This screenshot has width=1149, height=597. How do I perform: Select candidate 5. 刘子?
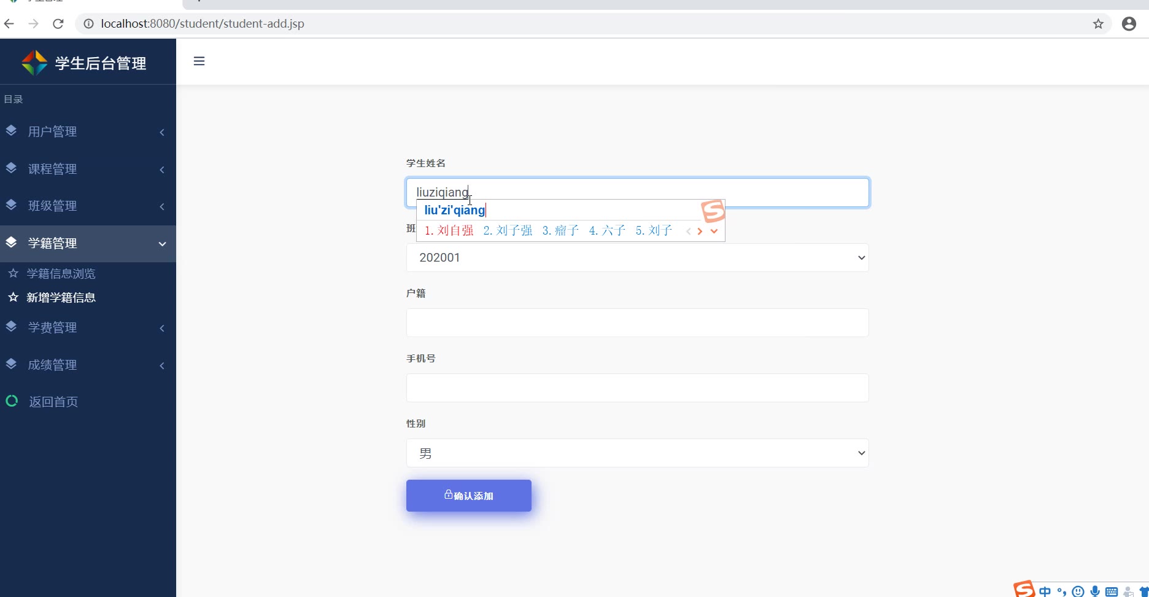coord(654,230)
